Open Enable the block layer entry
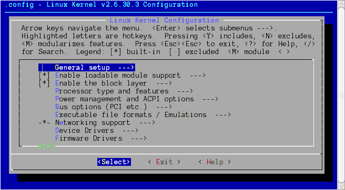Viewport: 345px width, 190px height. (114, 83)
